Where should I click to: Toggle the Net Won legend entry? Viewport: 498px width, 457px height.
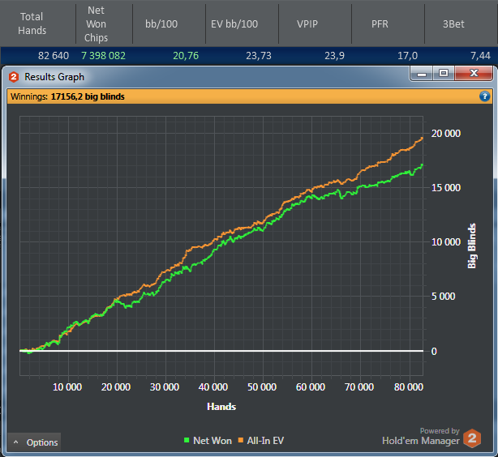[208, 441]
